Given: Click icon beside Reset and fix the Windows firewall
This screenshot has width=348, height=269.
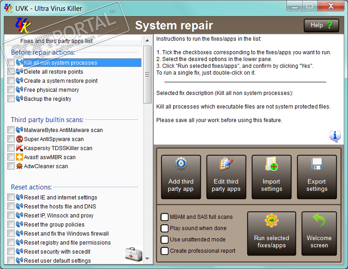Looking at the screenshot, I should [19, 234].
